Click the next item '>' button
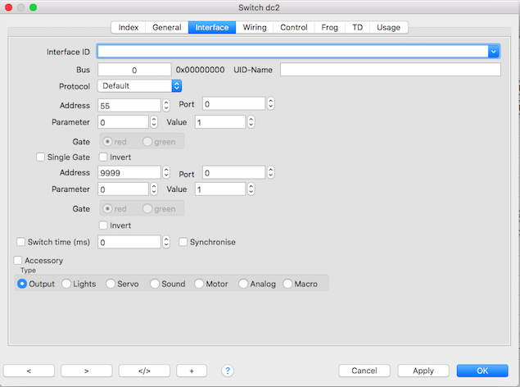The height and width of the screenshot is (387, 520). 86,371
